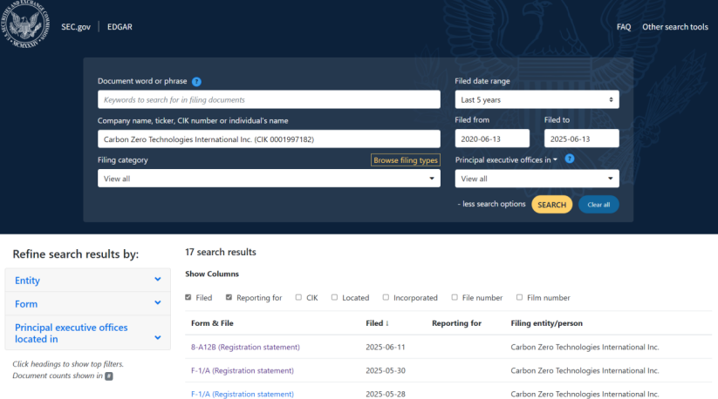Open the F-1/A filing dated 2025-05-30
718x399 pixels.
pyautogui.click(x=243, y=370)
